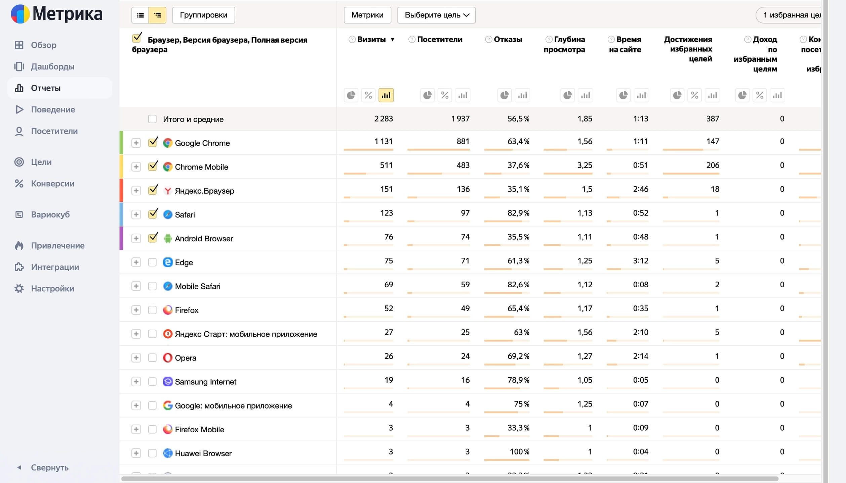Click red color marker of Яндекс.Браузер row
This screenshot has height=483, width=846.
121,190
